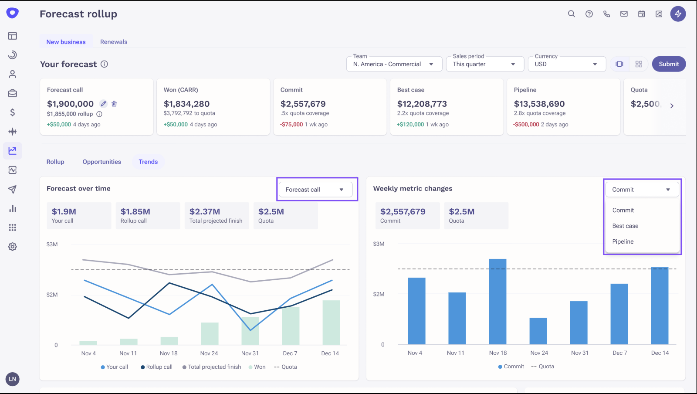Delete forecast call with trash icon
The width and height of the screenshot is (697, 394).
click(x=114, y=104)
